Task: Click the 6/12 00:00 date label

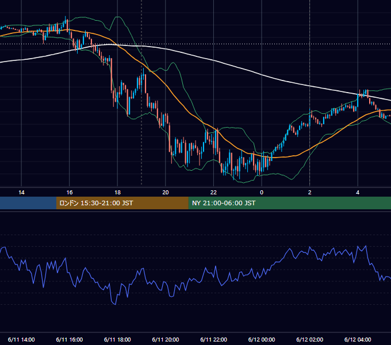Action: click(262, 339)
